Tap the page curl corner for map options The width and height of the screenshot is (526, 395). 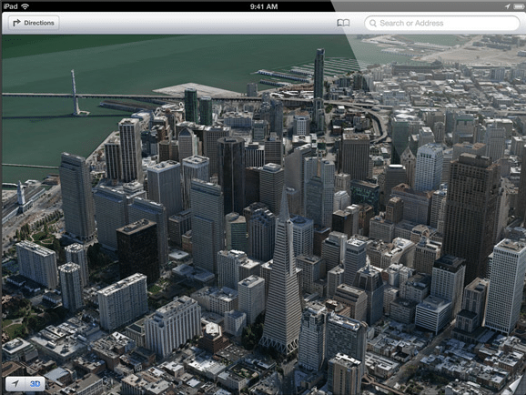[x=516, y=386]
